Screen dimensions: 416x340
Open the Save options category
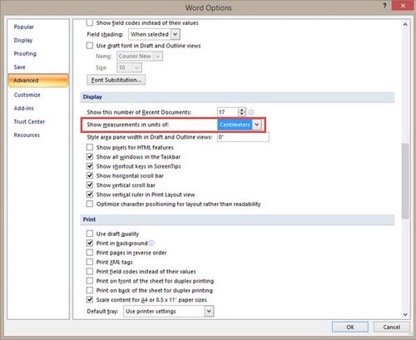coord(19,67)
